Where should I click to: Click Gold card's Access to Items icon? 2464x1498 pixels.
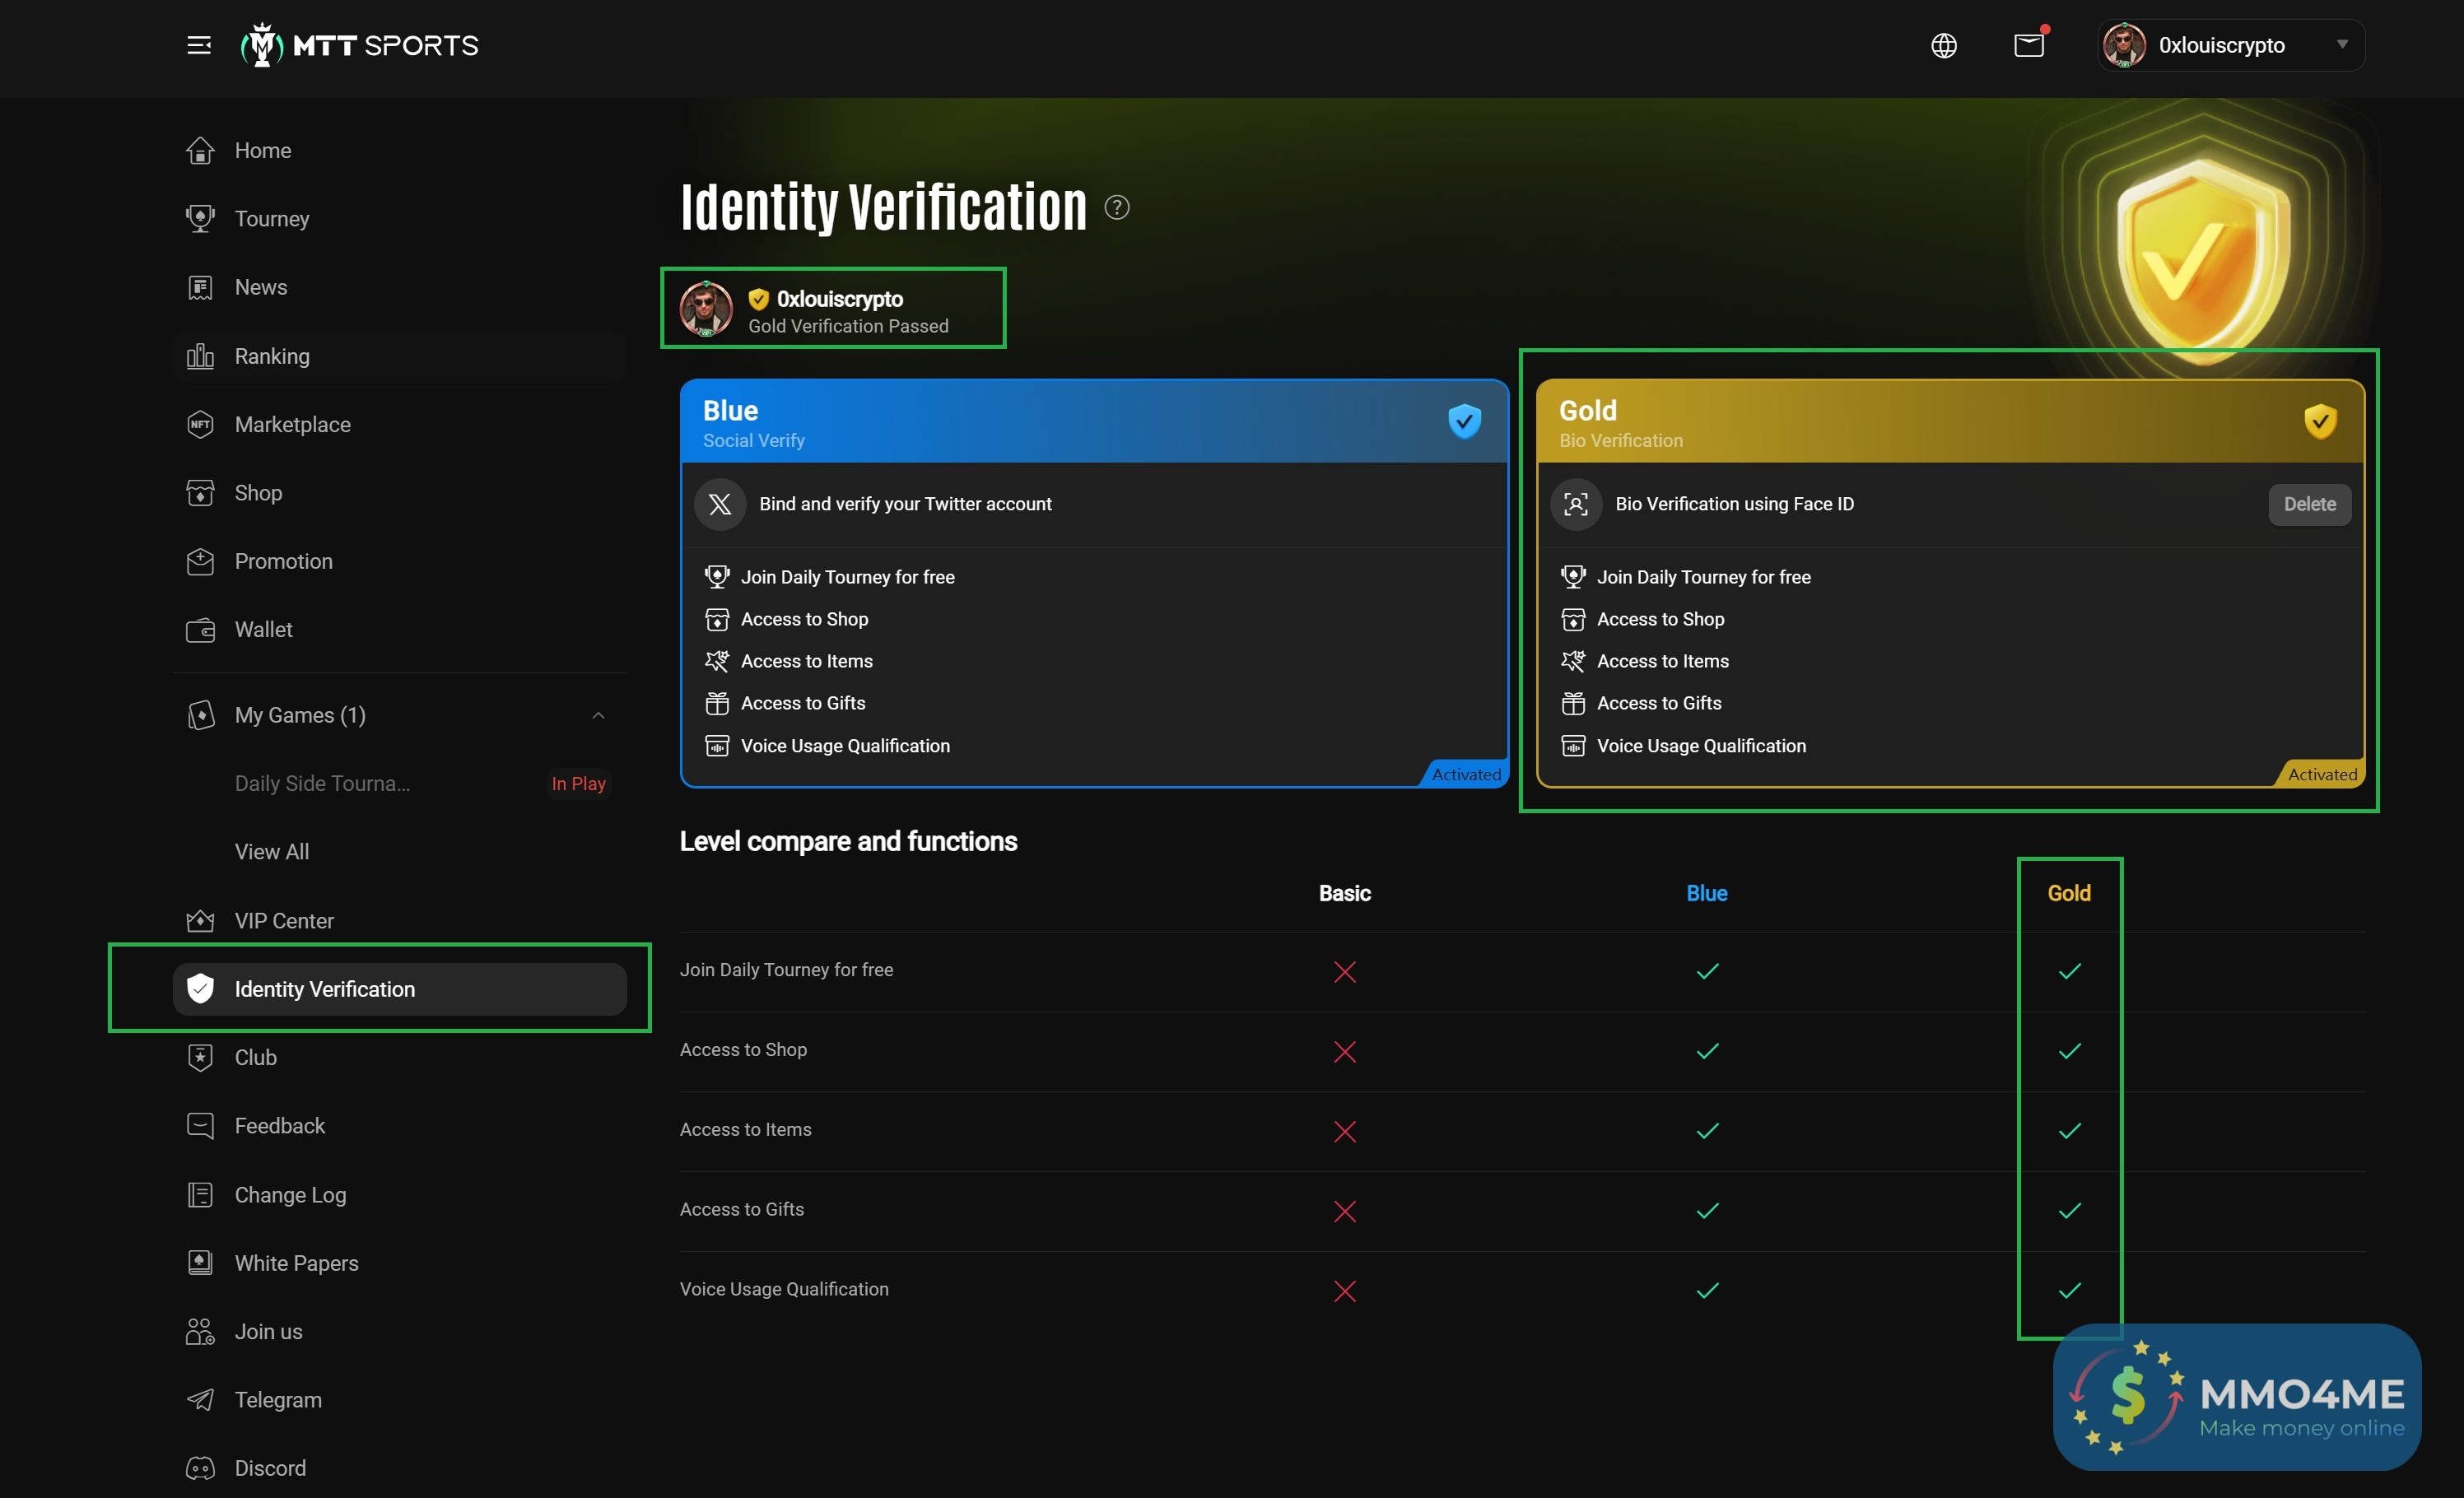1573,661
